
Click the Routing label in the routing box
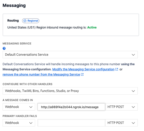13,21
